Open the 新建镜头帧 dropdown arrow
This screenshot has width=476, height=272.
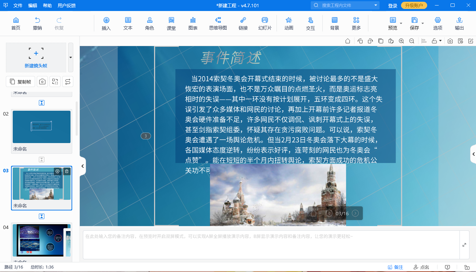pyautogui.click(x=71, y=57)
